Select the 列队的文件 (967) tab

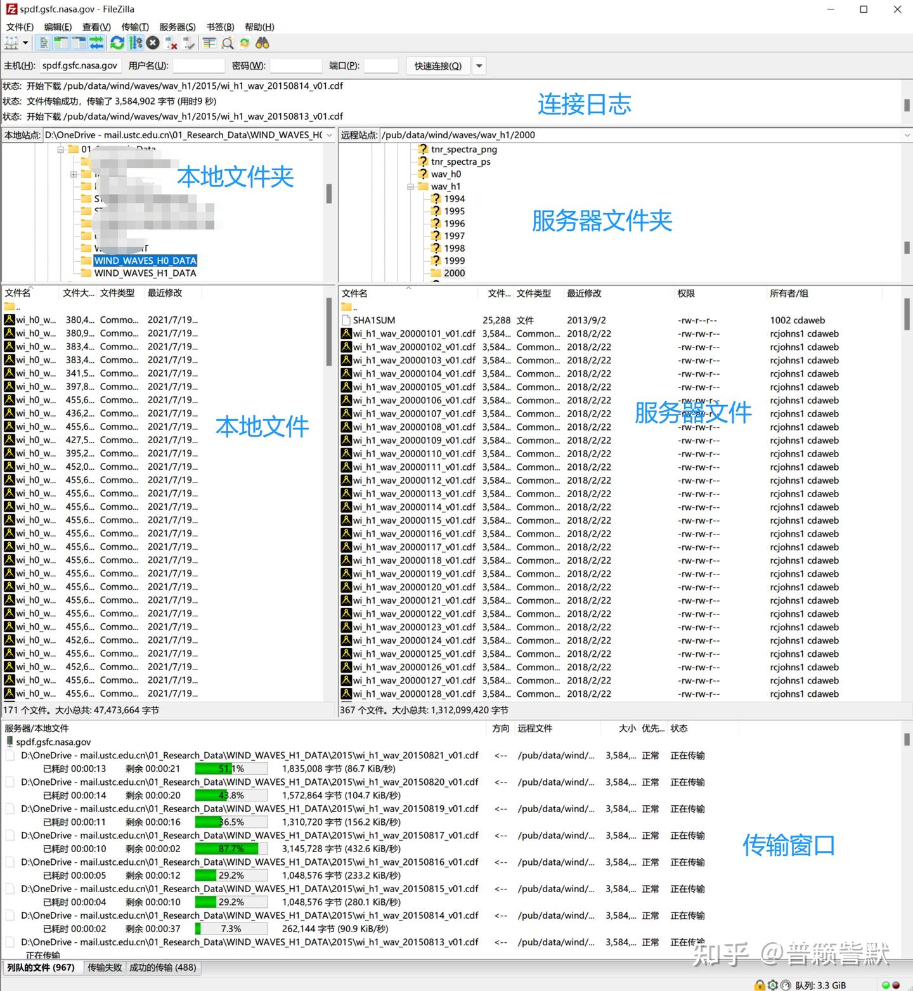tap(41, 968)
